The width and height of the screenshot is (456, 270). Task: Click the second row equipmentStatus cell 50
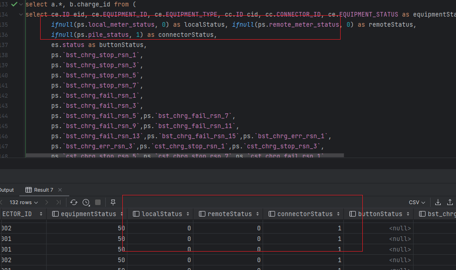pyautogui.click(x=87, y=239)
